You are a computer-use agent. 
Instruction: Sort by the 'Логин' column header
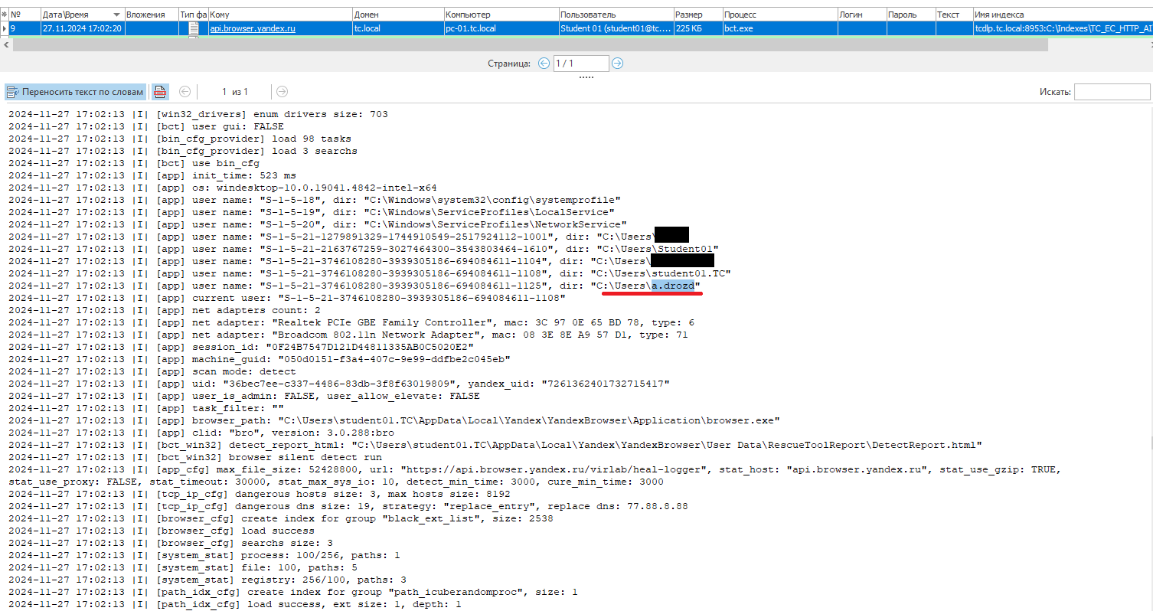point(861,15)
